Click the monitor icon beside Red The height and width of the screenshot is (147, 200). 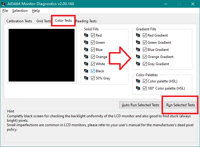point(86,35)
